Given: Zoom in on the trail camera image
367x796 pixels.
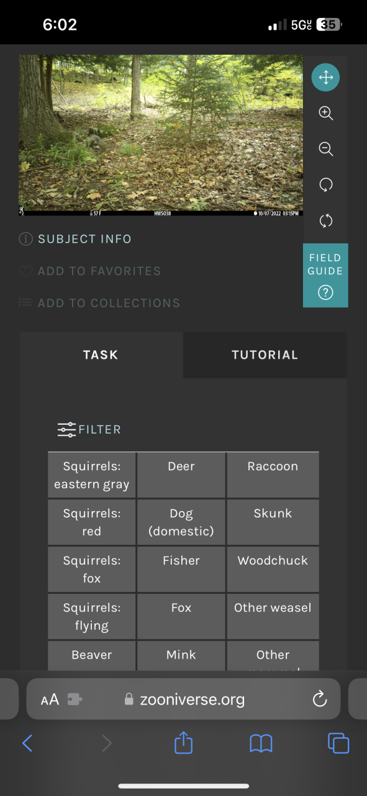Looking at the screenshot, I should 326,113.
